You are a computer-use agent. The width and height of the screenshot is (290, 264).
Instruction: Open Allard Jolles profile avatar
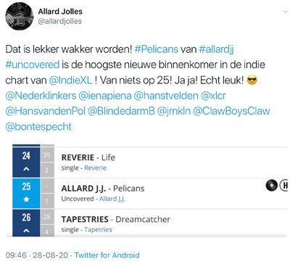coord(20,16)
